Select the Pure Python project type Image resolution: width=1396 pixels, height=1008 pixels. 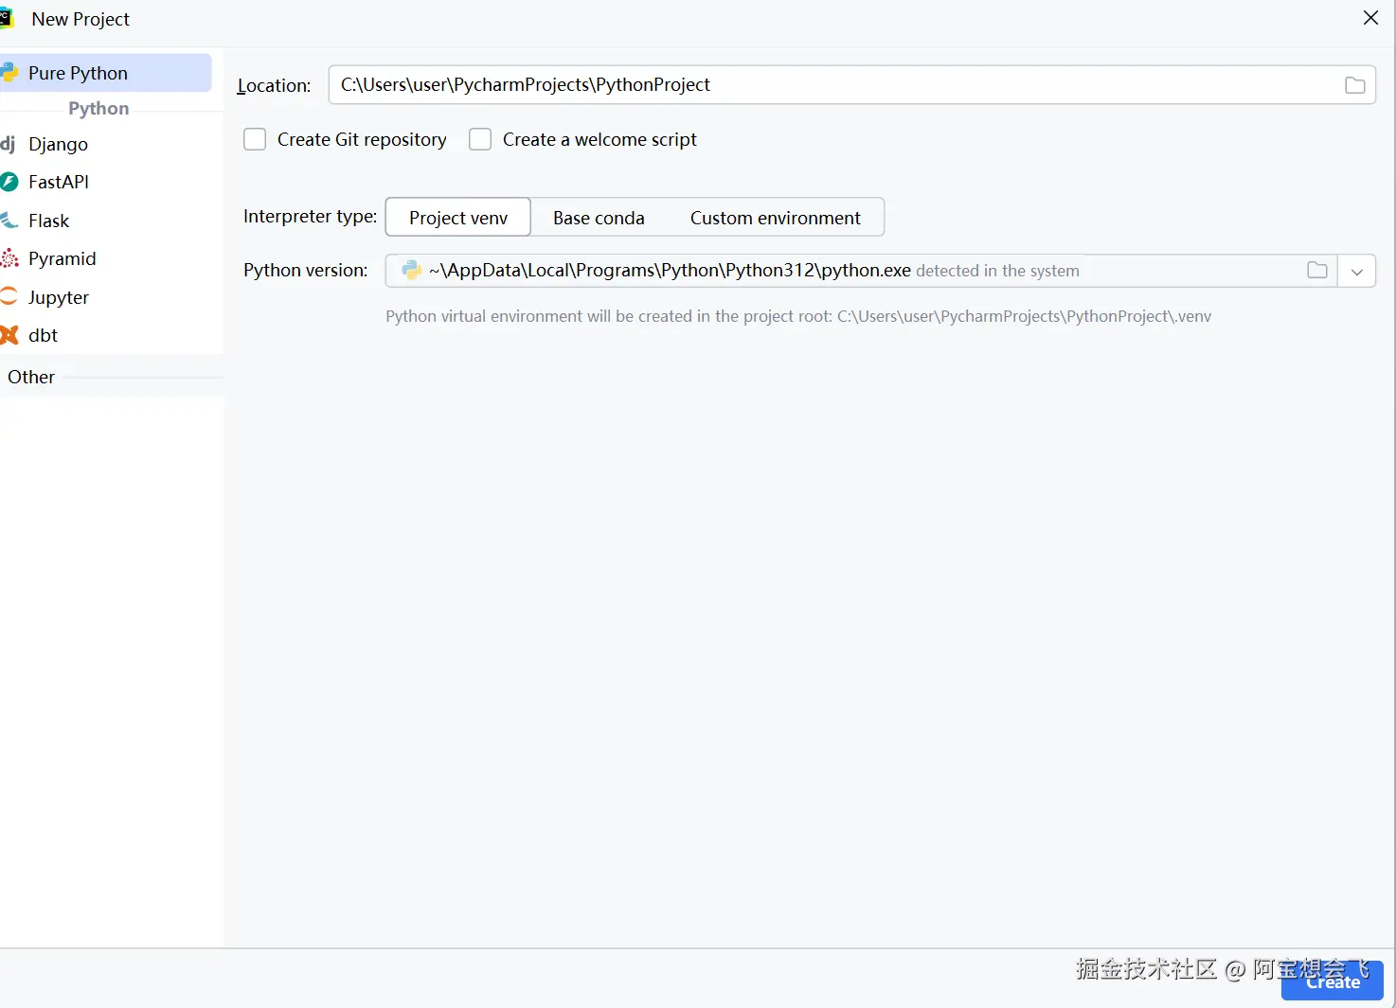click(x=105, y=73)
